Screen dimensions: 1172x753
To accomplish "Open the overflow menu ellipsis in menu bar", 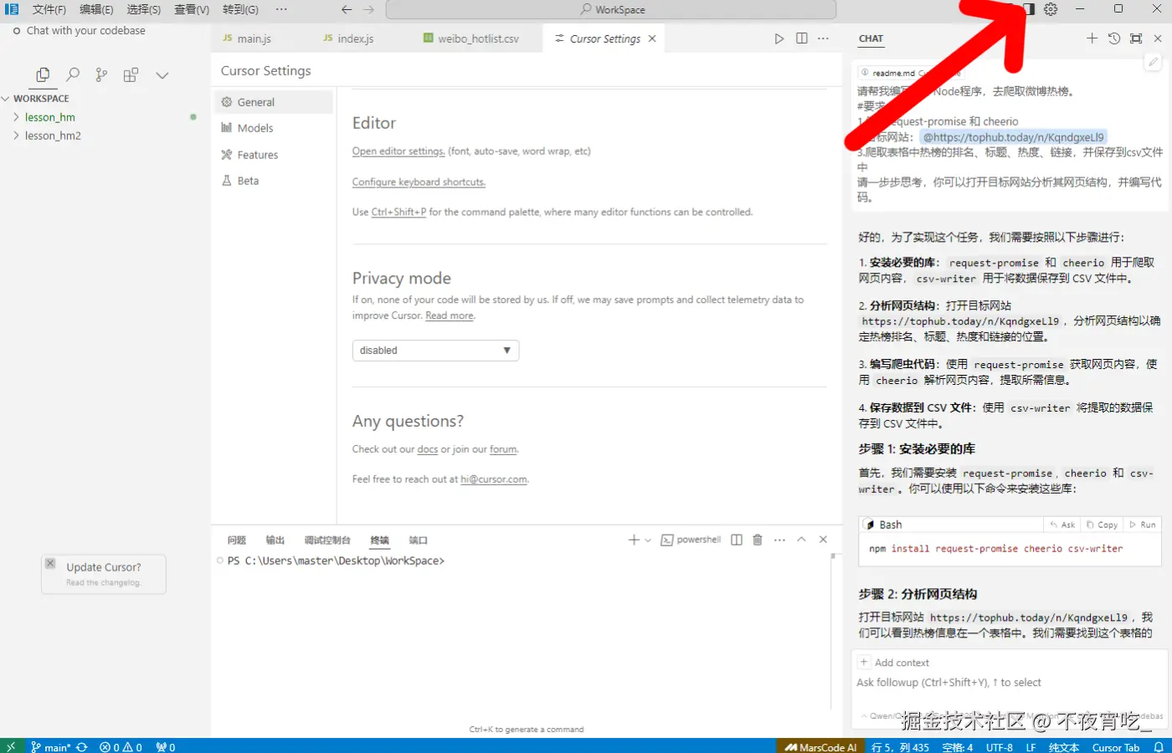I will pyautogui.click(x=281, y=9).
